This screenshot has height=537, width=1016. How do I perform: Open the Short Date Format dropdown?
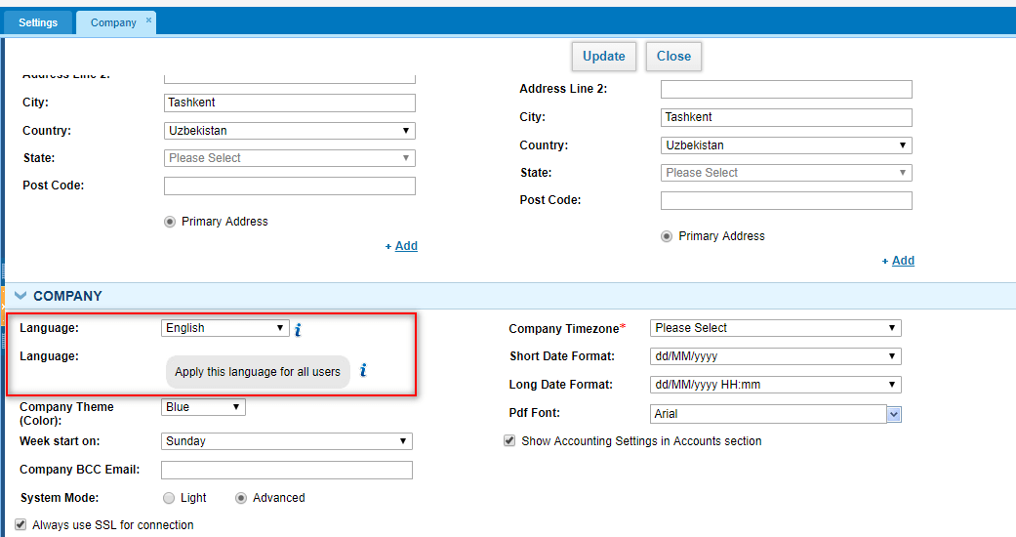click(776, 356)
